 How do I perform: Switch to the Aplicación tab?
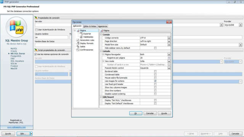77,26
